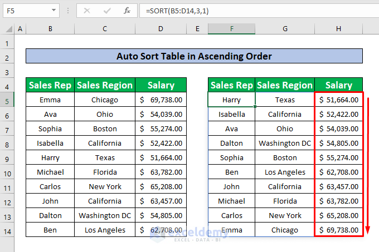Select the $69,738.00 salary cell in column D
Image resolution: width=379 pixels, height=252 pixels.
161,100
